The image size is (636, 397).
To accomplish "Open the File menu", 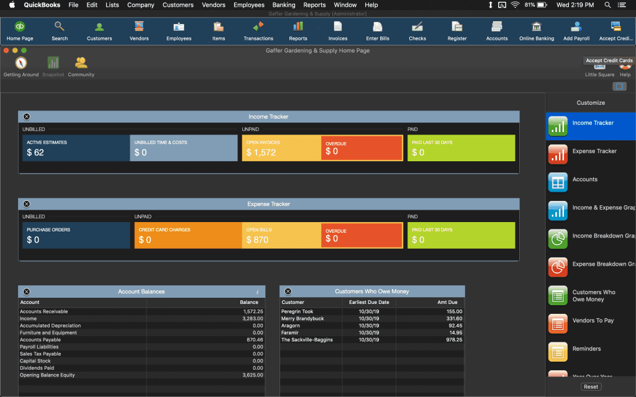I will [73, 5].
